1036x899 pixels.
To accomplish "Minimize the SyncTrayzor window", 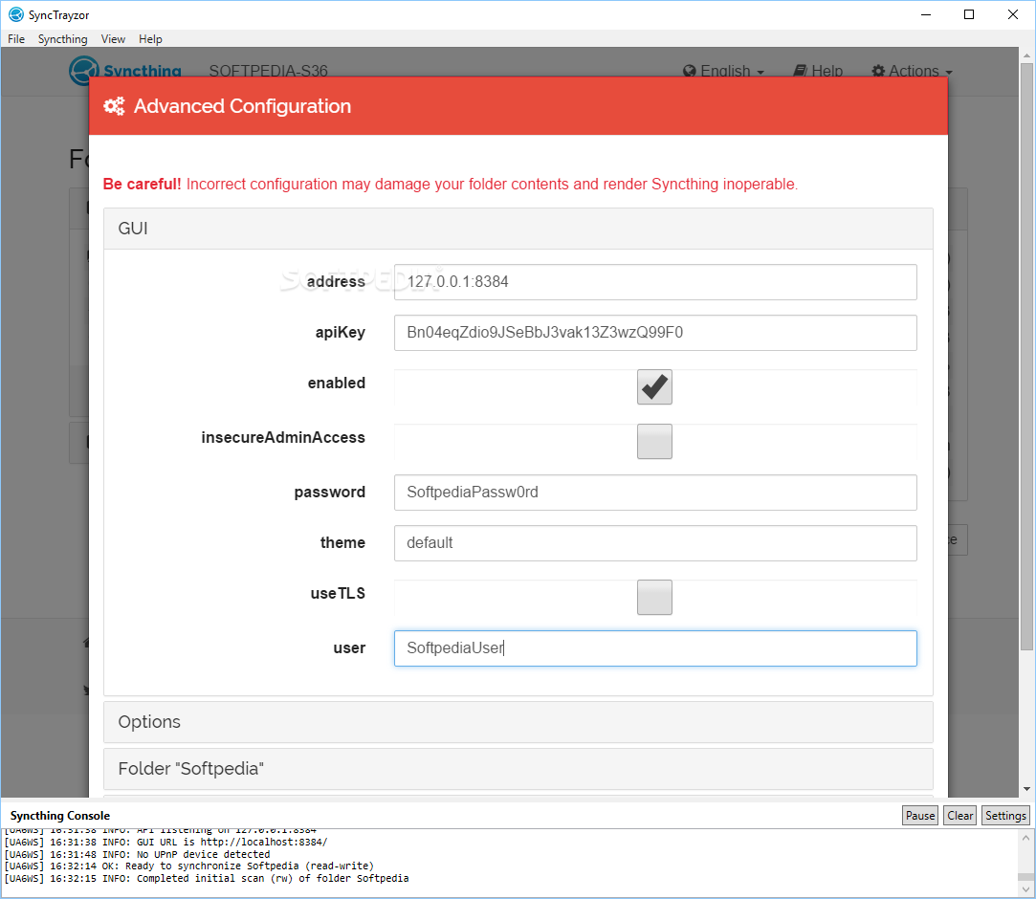I will 926,14.
